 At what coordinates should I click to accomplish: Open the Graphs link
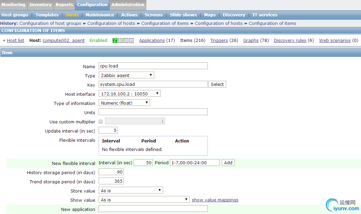[251, 41]
